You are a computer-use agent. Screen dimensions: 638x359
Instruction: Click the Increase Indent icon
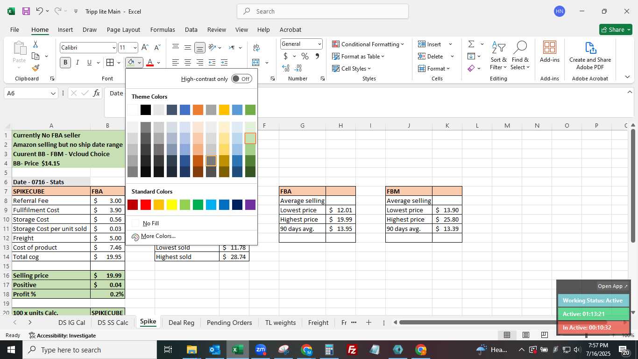224,63
